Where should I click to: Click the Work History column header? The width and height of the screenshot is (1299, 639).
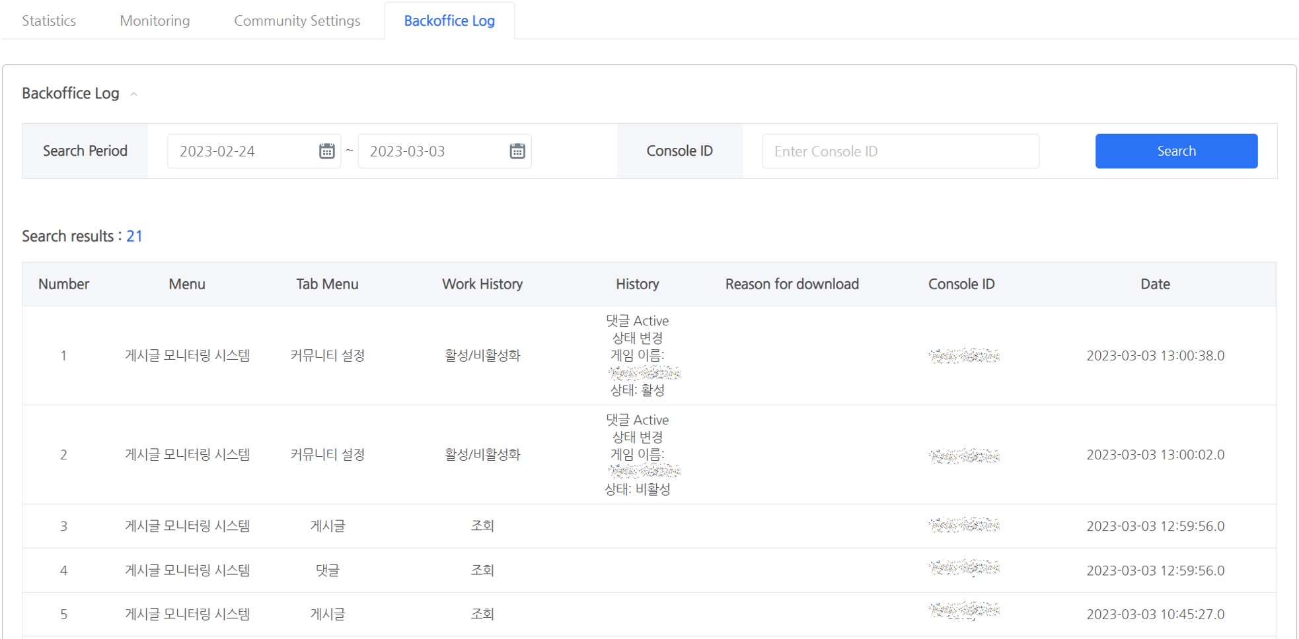482,284
